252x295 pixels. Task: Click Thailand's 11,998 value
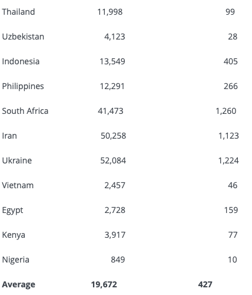point(110,12)
